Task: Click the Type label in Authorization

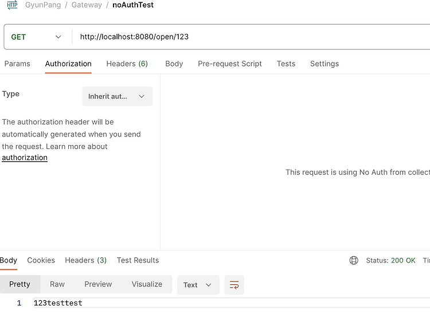Action: pyautogui.click(x=11, y=94)
